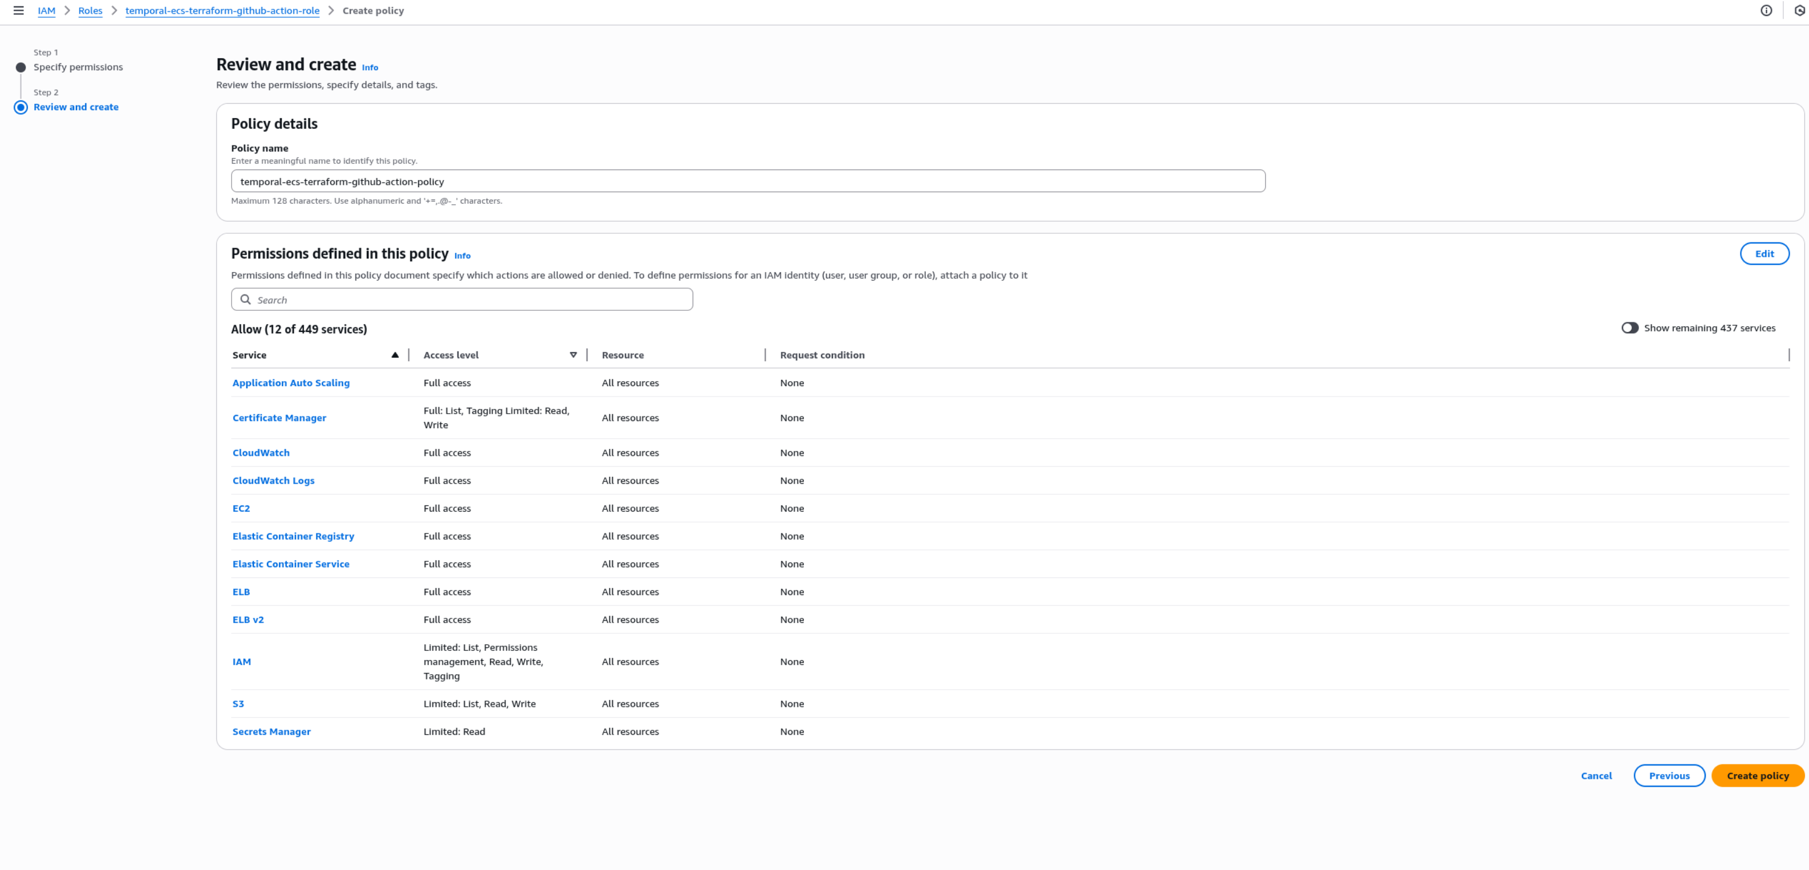Go to Step 1 Specify permissions
Image resolution: width=1809 pixels, height=870 pixels.
[x=78, y=67]
